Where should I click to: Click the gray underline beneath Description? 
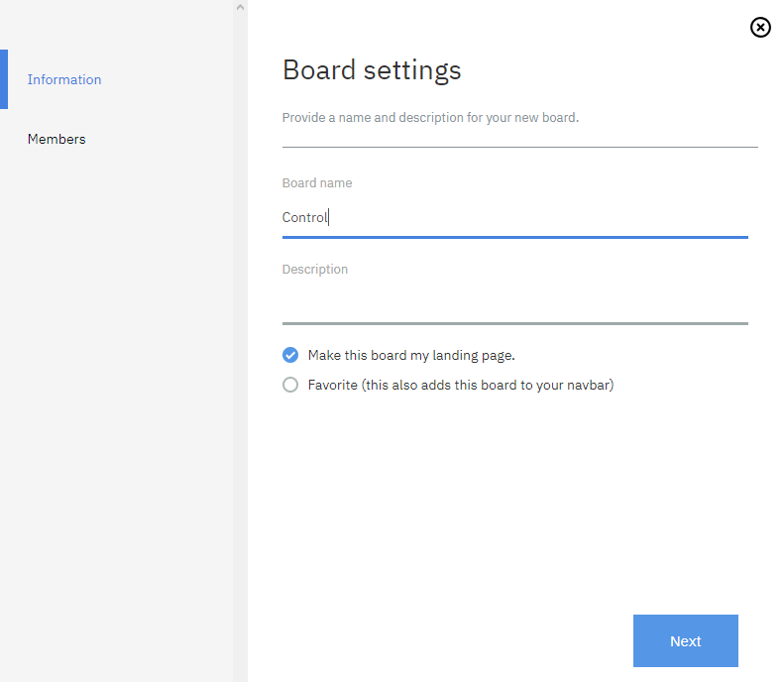pyautogui.click(x=514, y=323)
